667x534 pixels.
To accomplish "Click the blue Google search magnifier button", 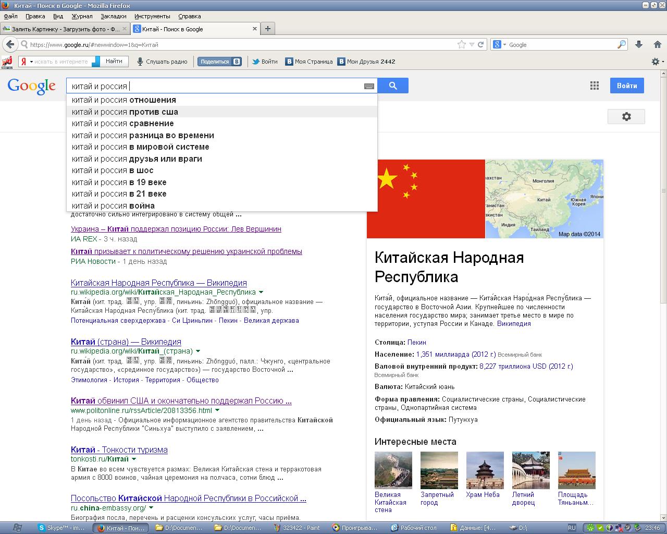I will pyautogui.click(x=393, y=86).
